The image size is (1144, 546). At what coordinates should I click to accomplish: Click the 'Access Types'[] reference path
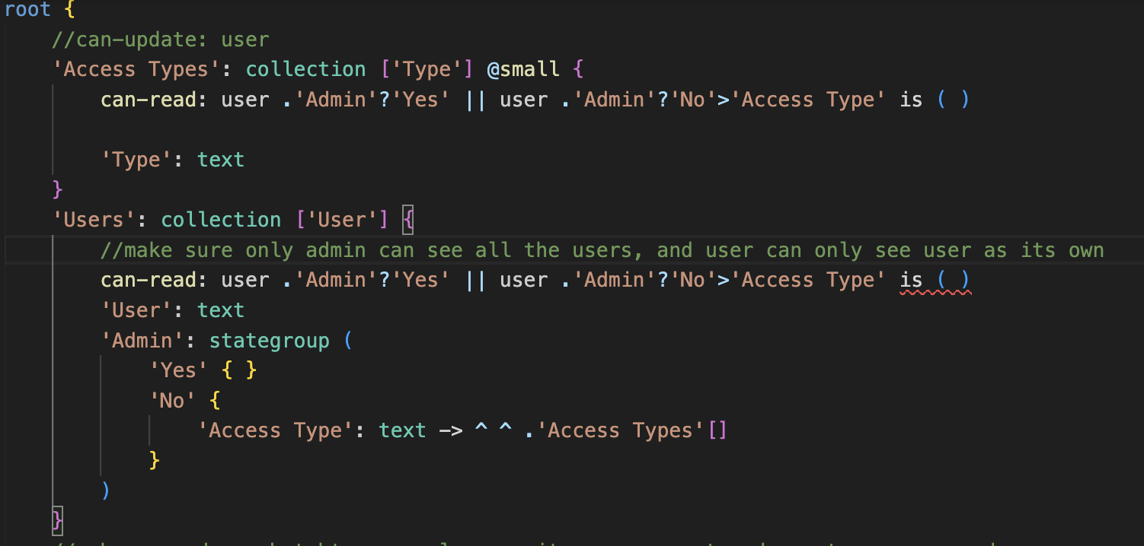point(626,430)
